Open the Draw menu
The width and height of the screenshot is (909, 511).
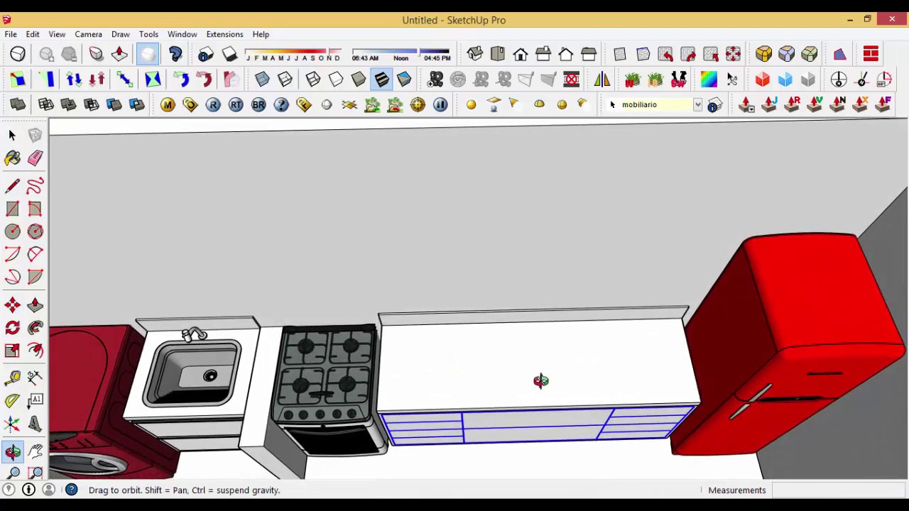[x=120, y=34]
